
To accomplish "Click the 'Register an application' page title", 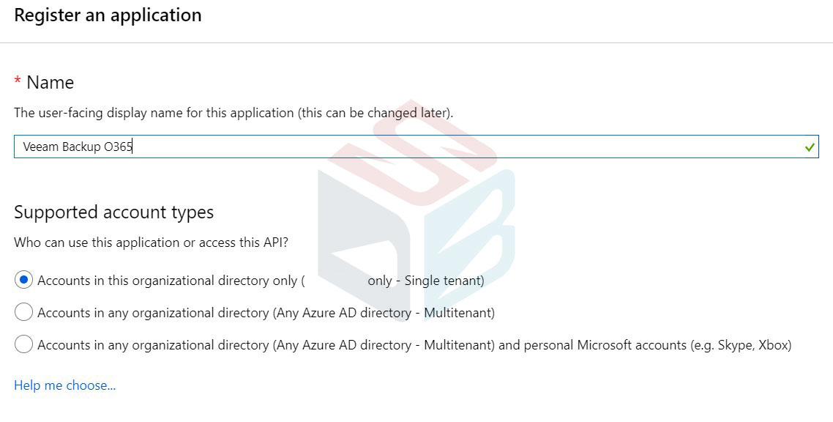I will click(x=107, y=15).
